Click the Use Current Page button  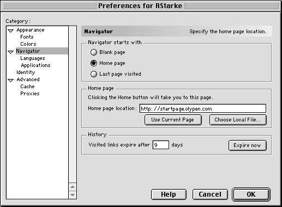[x=173, y=120]
